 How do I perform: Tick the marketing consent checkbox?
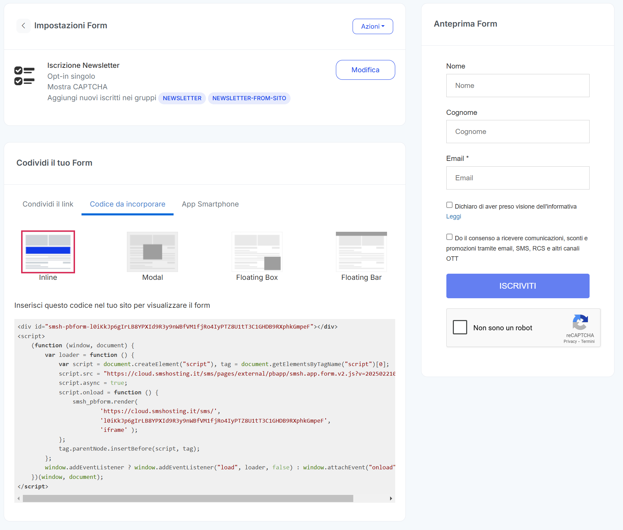pos(449,237)
